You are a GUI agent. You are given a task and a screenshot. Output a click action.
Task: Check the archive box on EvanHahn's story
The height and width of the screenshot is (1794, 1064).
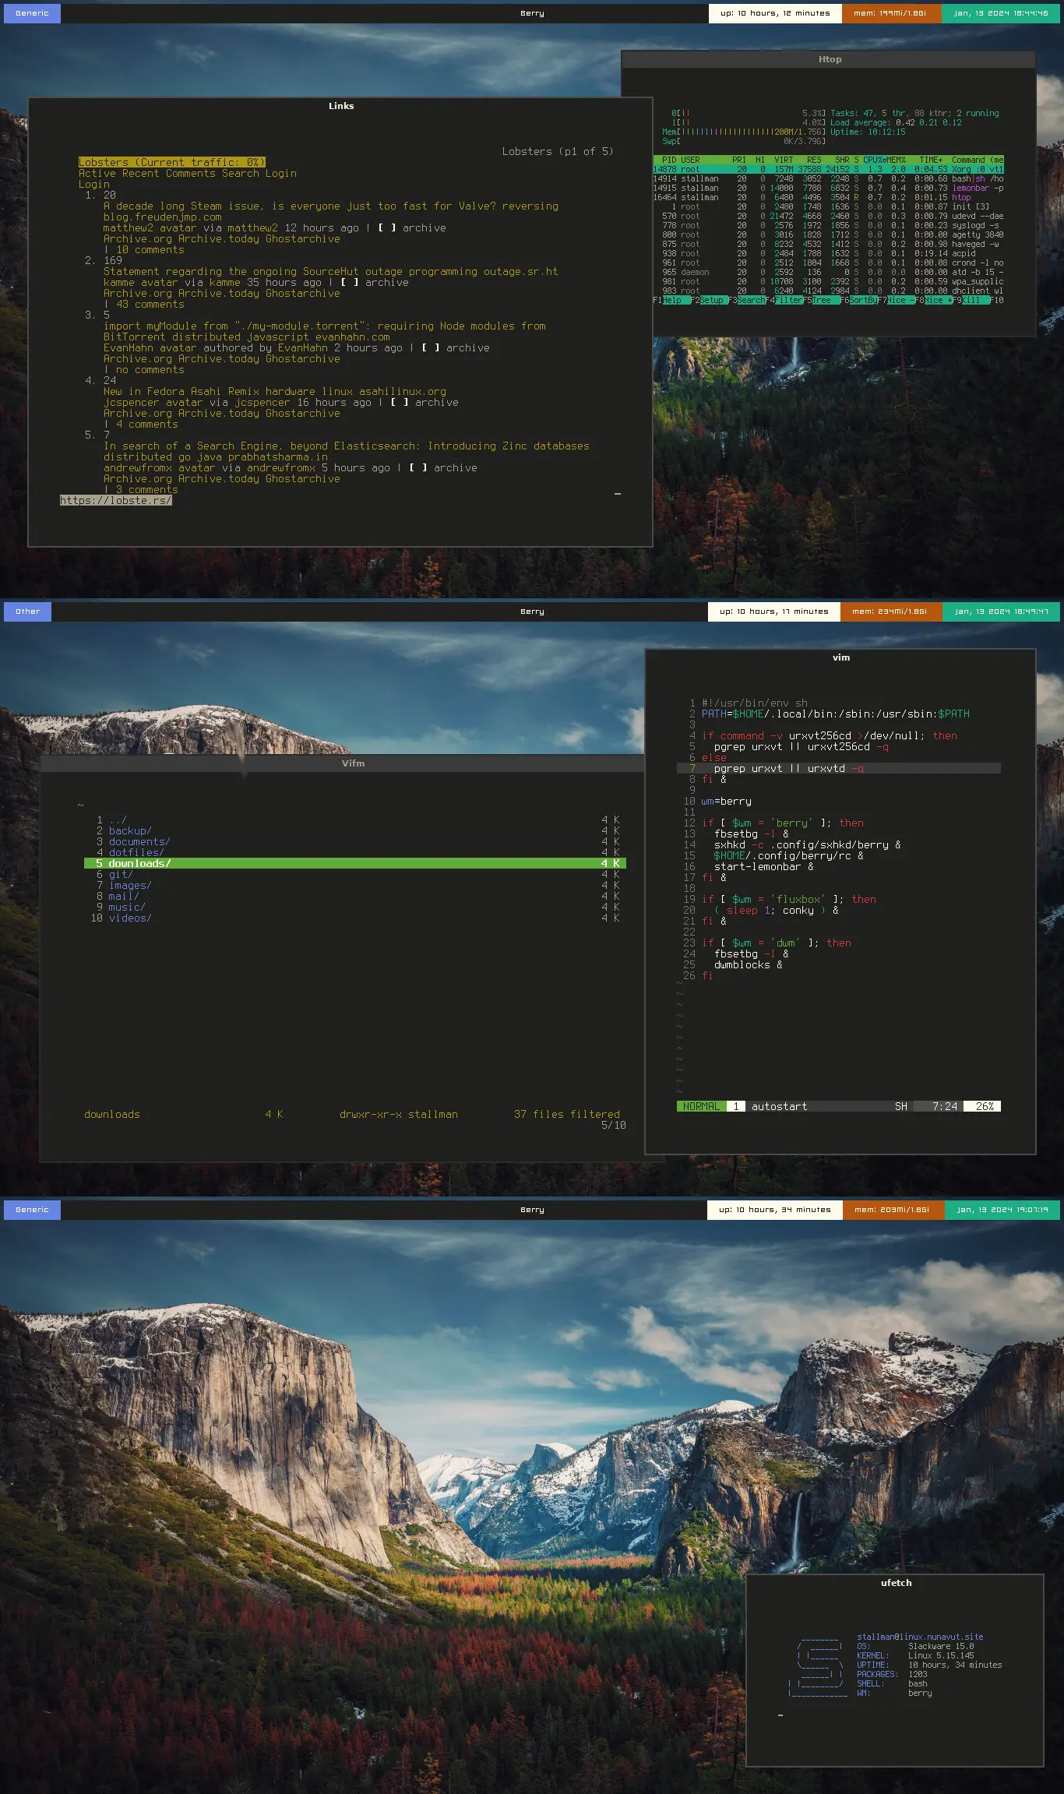point(431,348)
